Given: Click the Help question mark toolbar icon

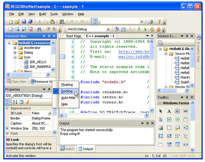Looking at the screenshot, I should click(159, 21).
